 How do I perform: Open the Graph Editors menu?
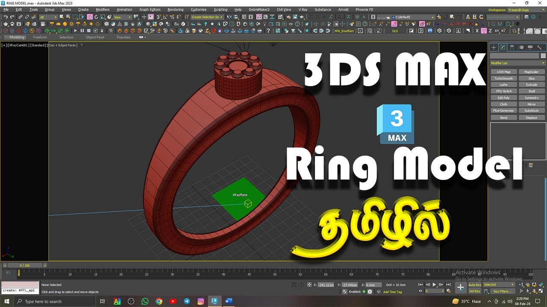click(x=150, y=9)
